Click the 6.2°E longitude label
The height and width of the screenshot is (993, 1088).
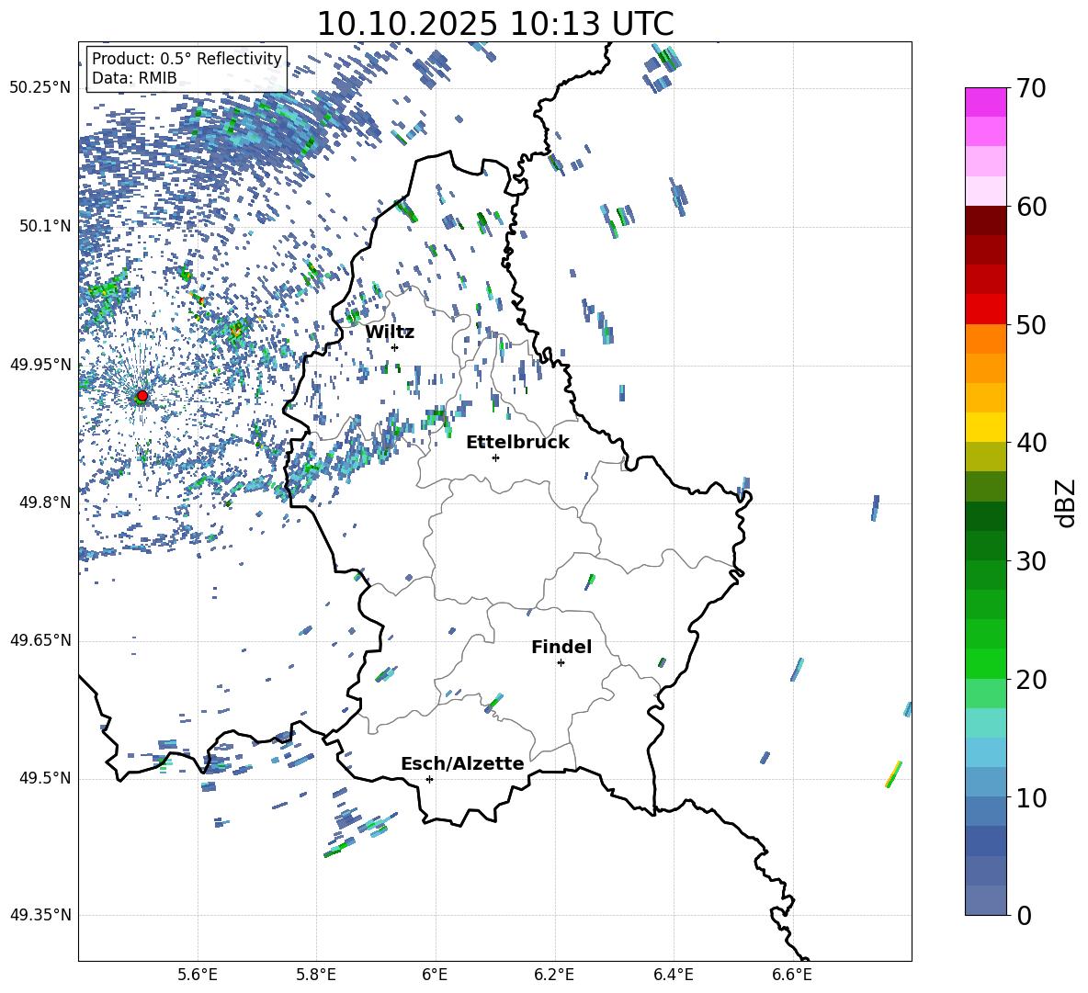554,975
